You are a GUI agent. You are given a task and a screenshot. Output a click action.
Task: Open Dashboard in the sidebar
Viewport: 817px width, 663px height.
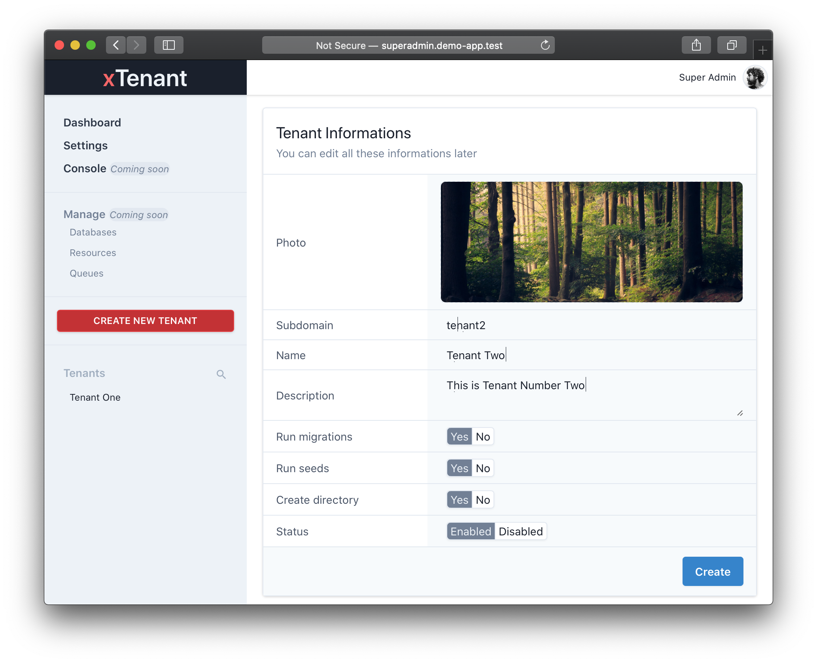(92, 122)
